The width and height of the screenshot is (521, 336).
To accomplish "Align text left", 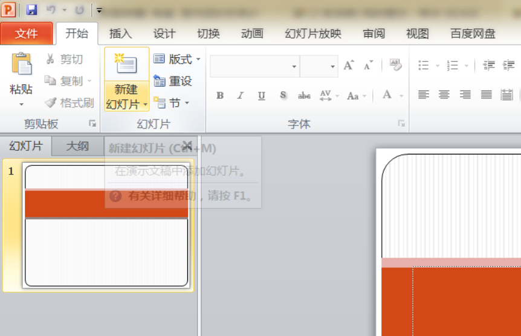I will point(423,95).
